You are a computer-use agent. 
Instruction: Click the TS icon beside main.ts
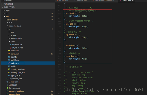click(9, 57)
